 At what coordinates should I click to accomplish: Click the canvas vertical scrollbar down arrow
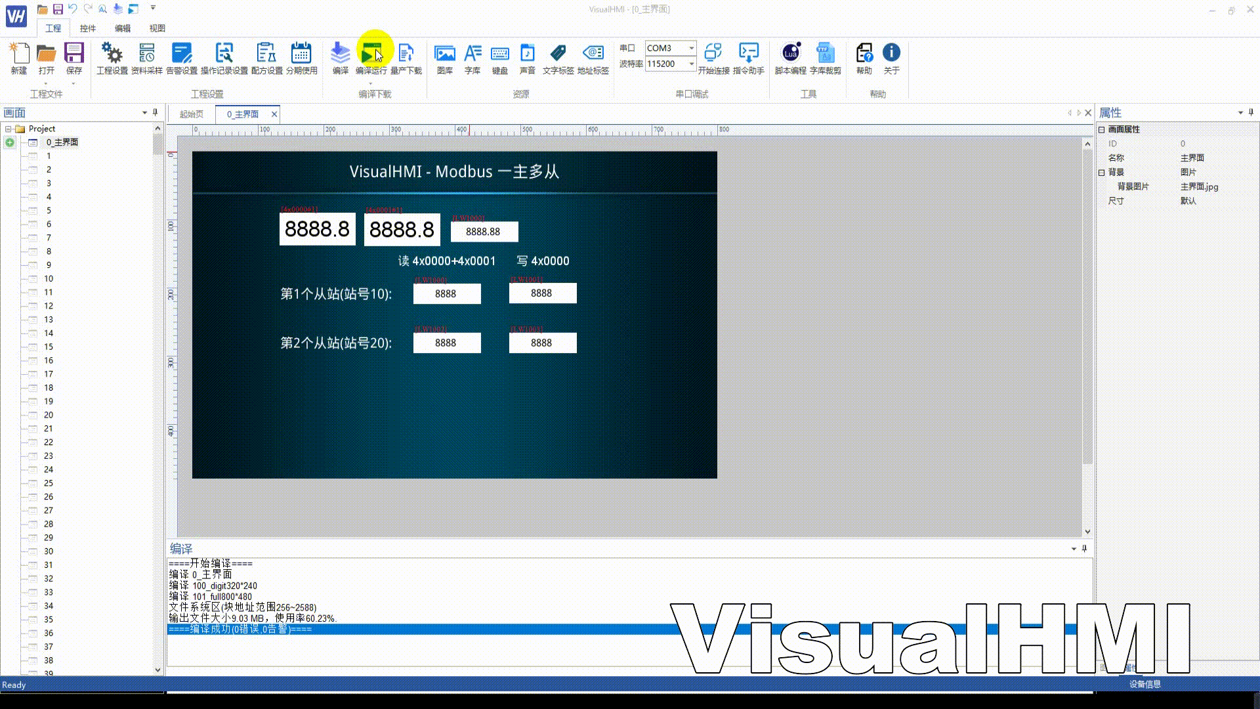coord(1087,532)
